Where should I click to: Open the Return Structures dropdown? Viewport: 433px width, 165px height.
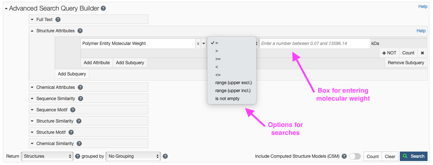pyautogui.click(x=47, y=156)
